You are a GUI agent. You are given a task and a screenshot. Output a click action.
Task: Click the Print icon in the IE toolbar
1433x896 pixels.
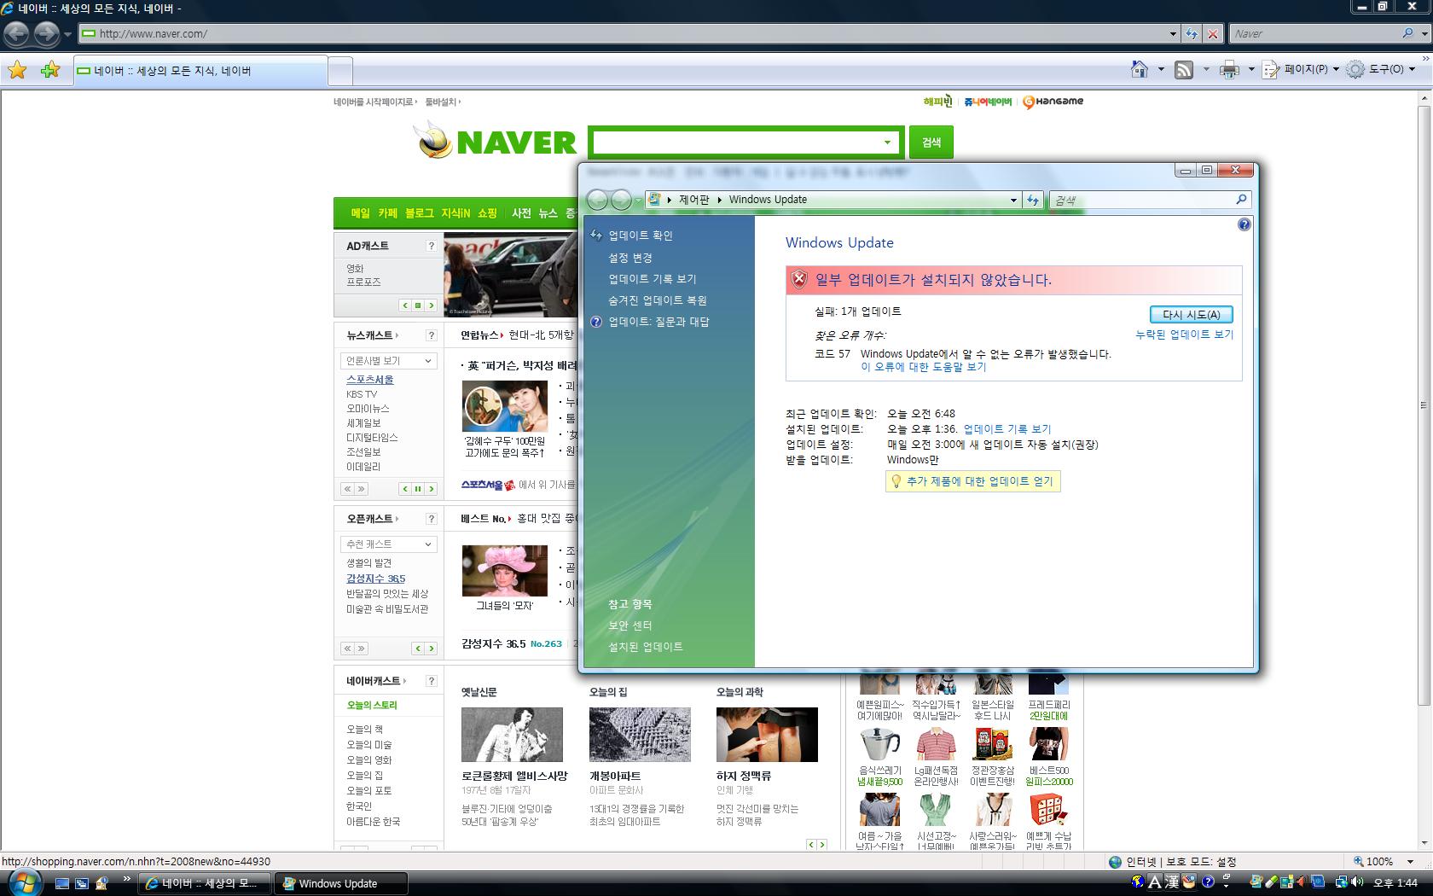pyautogui.click(x=1229, y=70)
